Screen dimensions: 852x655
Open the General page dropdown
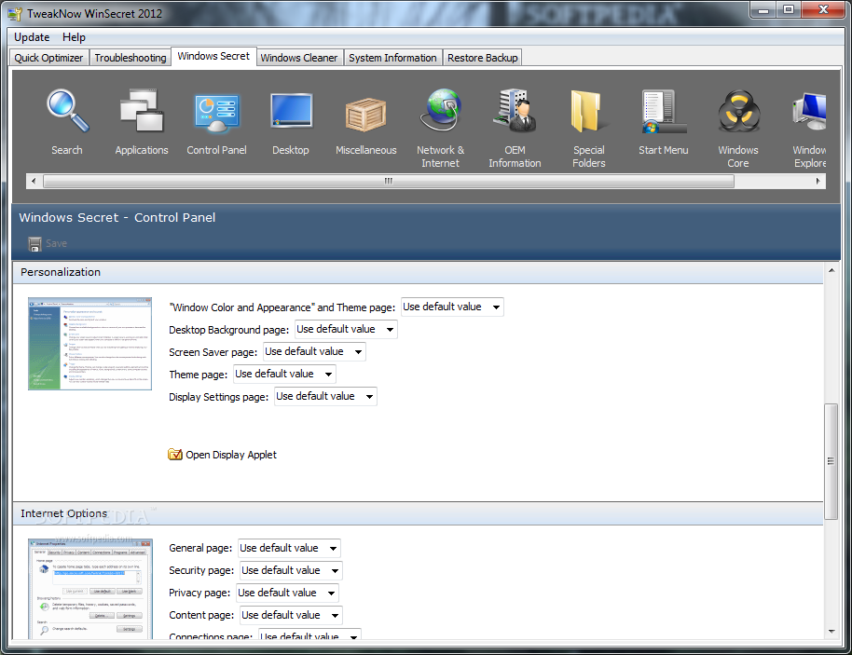(289, 548)
